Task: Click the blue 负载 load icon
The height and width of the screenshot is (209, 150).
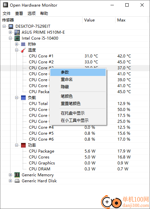Action: 23,98
